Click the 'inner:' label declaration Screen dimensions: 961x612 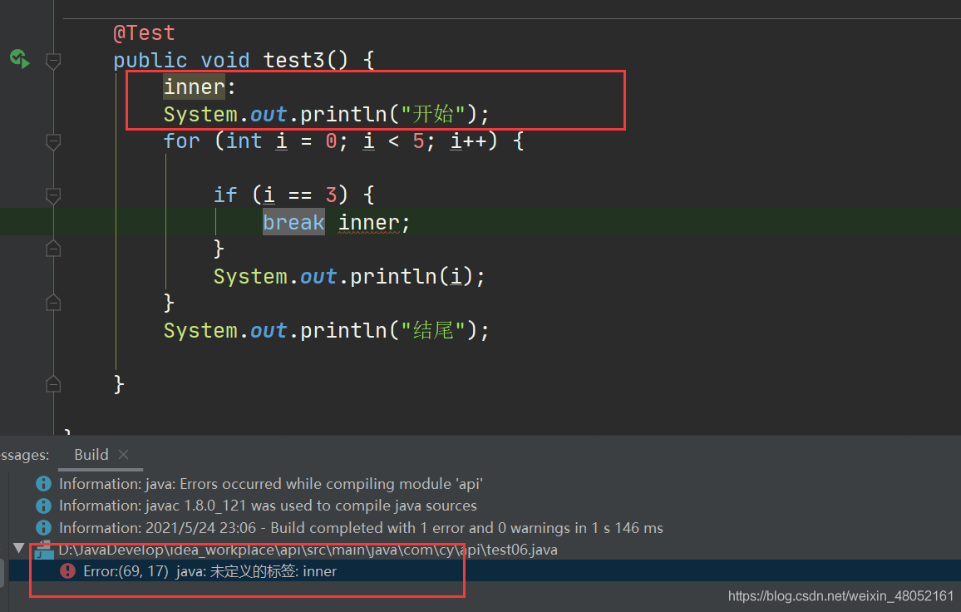pyautogui.click(x=200, y=87)
